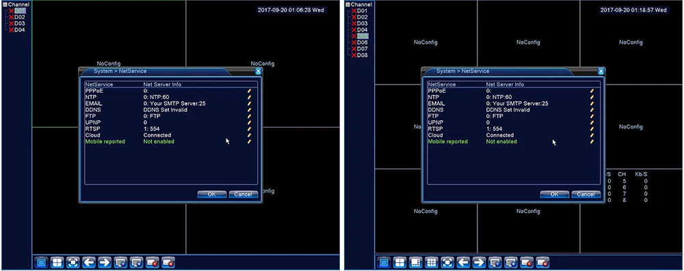Select channel D03 in right screen tree
The width and height of the screenshot is (684, 271).
point(363,23)
